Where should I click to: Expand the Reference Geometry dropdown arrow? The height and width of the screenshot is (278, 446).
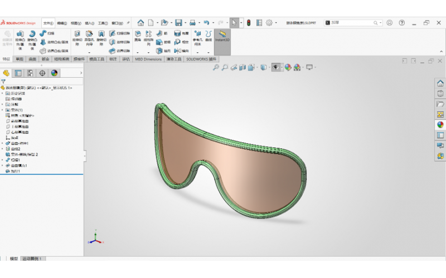197,52
